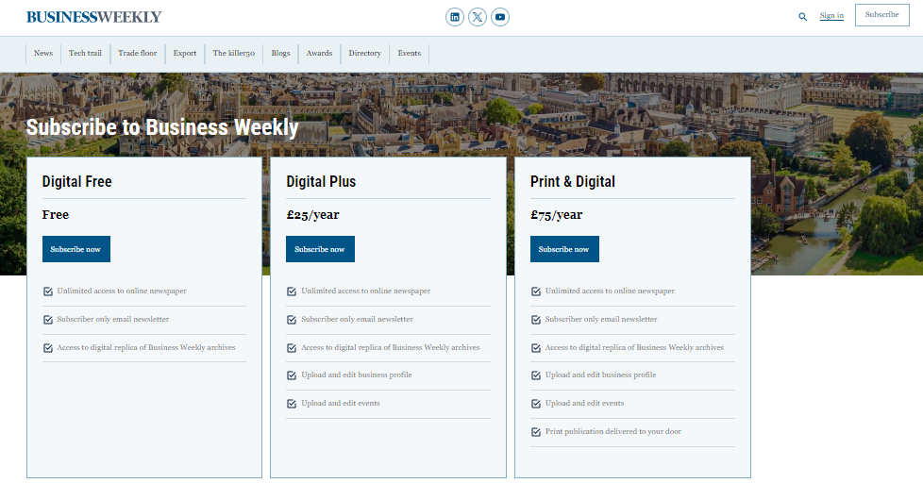Click check icon beside business profile in Digital Plus
The image size is (923, 483).
[x=292, y=375]
